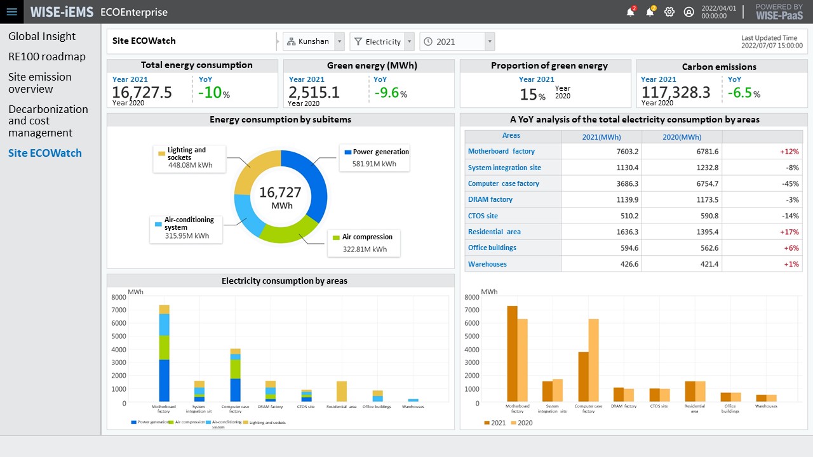The image size is (813, 457).
Task: Click the Computer case factory stacked bar
Action: click(x=235, y=375)
